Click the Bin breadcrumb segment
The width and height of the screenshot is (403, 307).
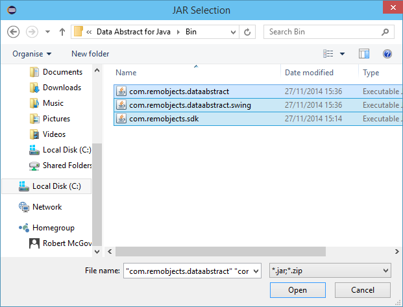[191, 32]
